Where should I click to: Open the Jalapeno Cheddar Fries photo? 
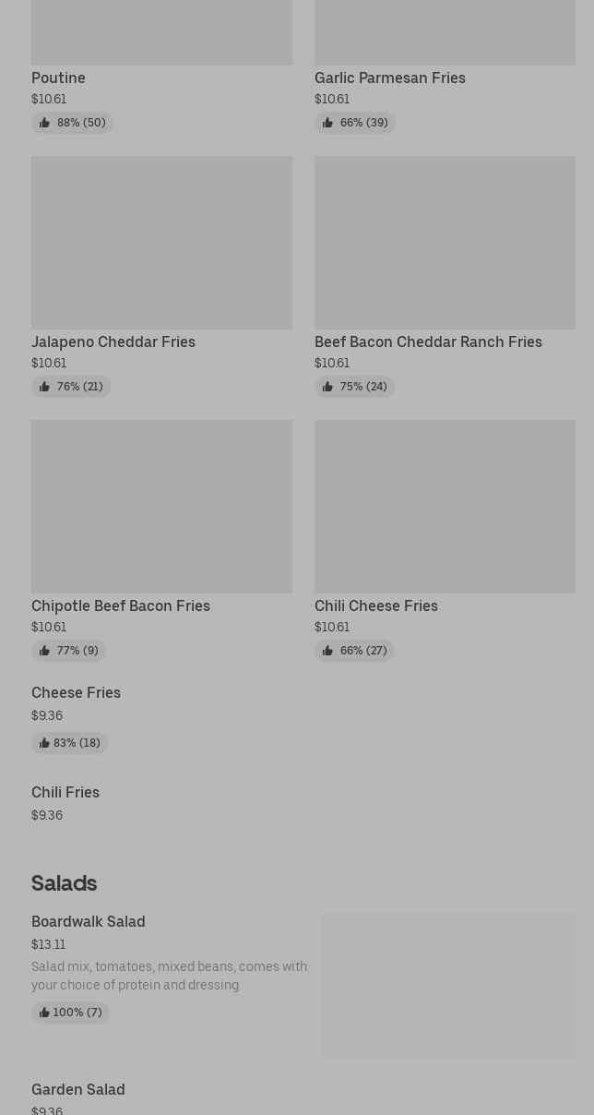click(161, 242)
